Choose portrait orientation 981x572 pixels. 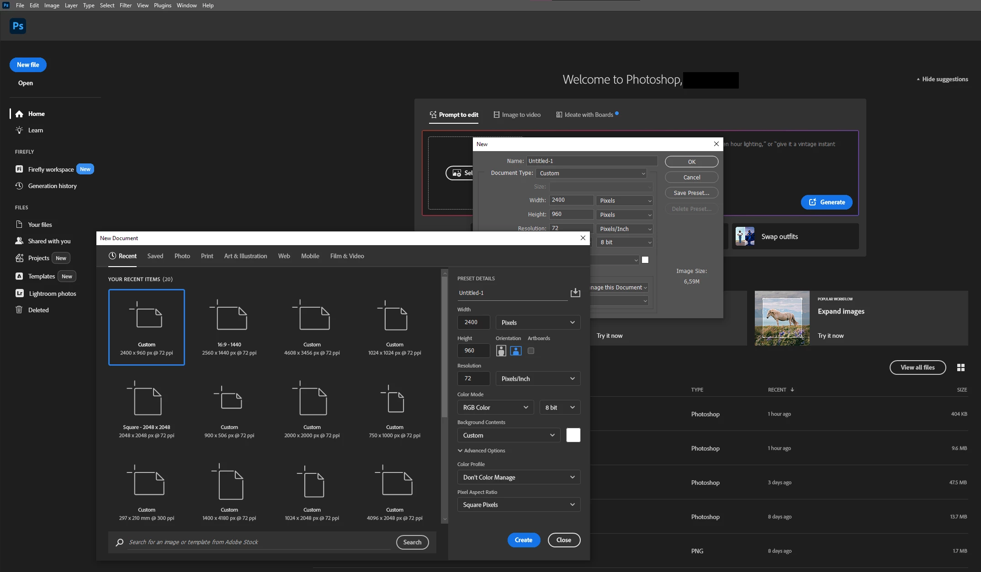coord(501,351)
